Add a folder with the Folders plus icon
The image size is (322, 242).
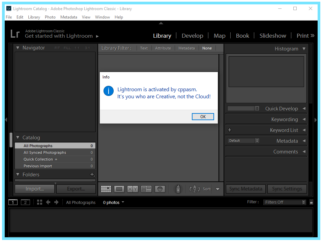pos(92,175)
